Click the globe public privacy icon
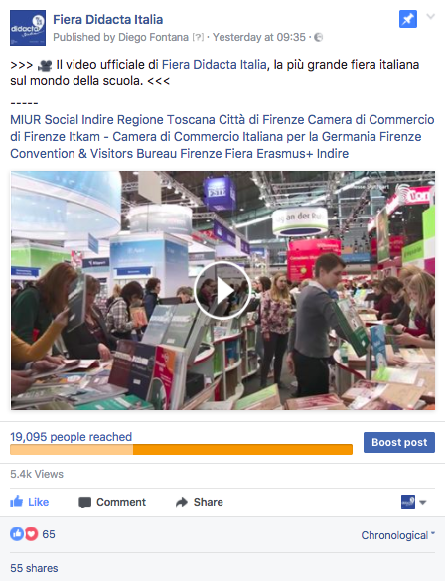 point(318,37)
